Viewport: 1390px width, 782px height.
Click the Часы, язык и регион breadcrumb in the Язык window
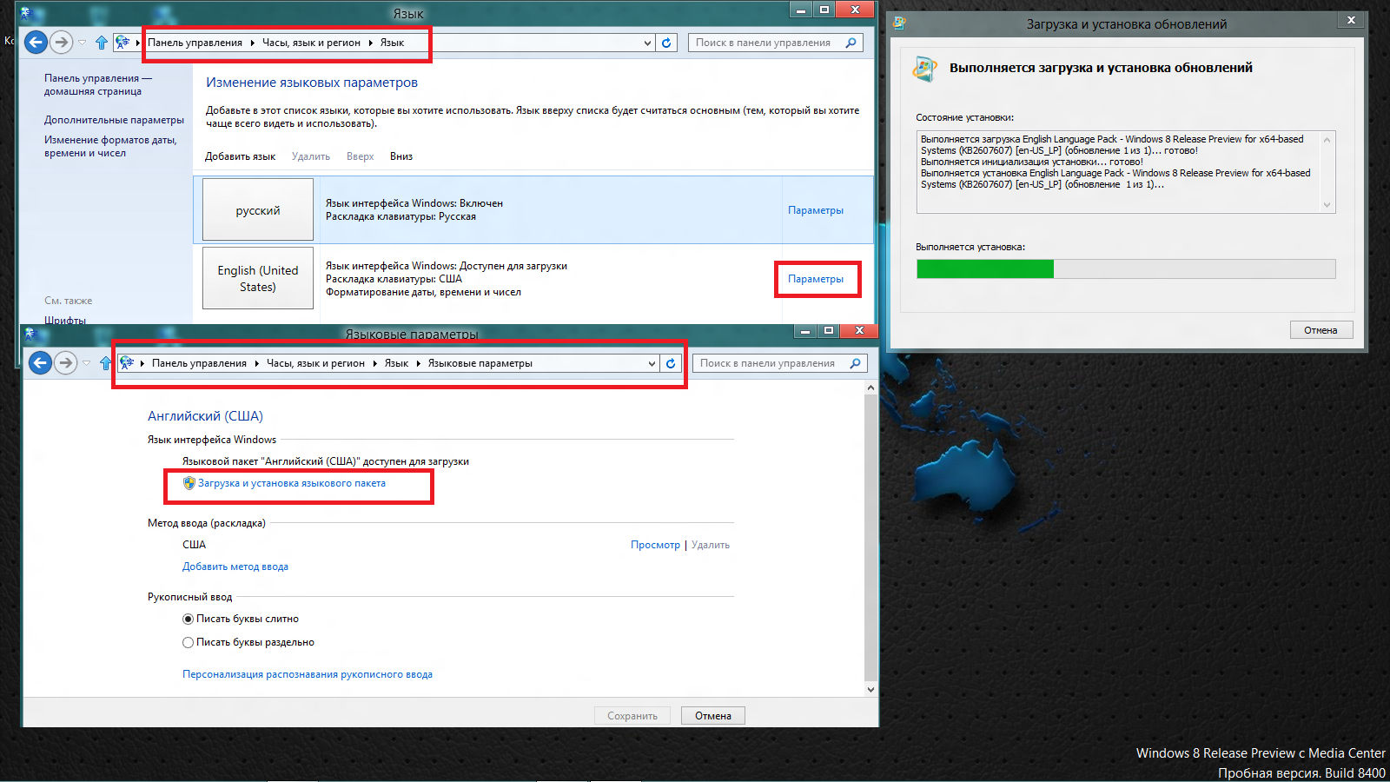(x=311, y=43)
